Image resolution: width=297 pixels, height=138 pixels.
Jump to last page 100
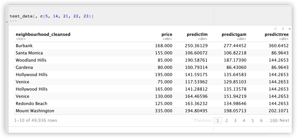[x=274, y=121]
